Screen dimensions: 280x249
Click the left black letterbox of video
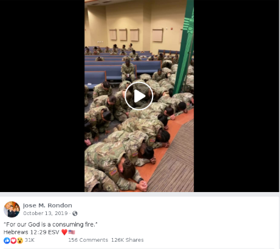42,96
